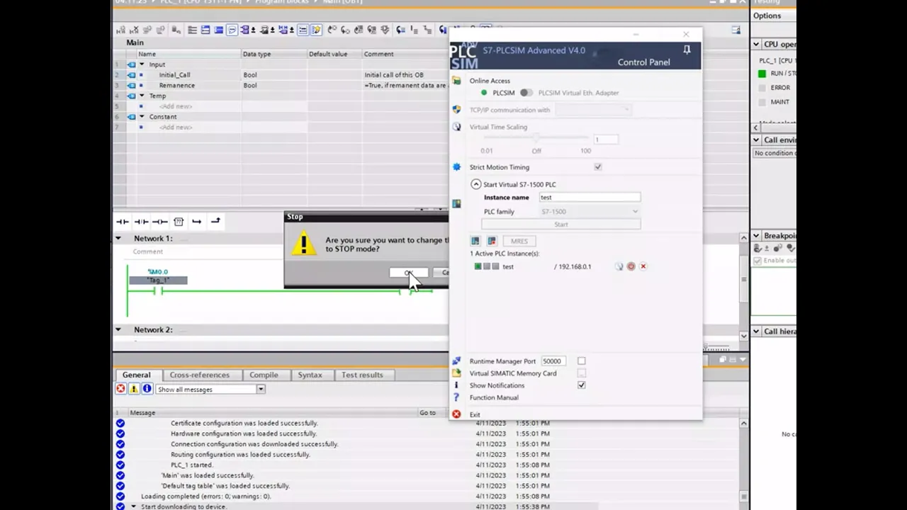
Task: Click the close branch icon
Action: pyautogui.click(x=215, y=222)
